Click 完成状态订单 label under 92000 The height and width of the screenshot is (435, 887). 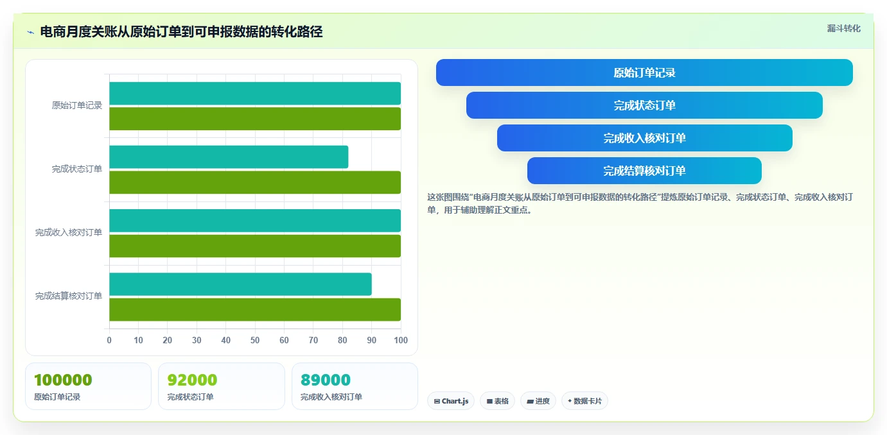click(190, 397)
